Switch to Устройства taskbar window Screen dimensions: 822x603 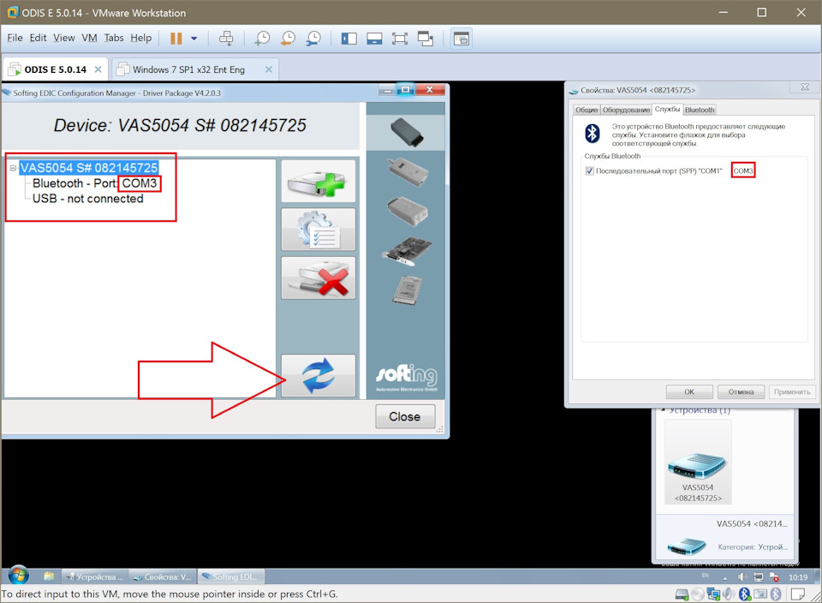[94, 576]
